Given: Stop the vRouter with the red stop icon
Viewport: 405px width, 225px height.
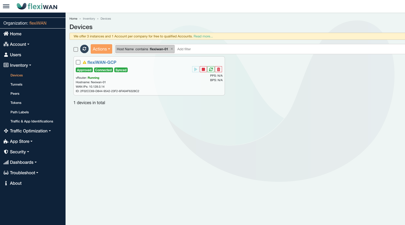Looking at the screenshot, I should (x=203, y=69).
